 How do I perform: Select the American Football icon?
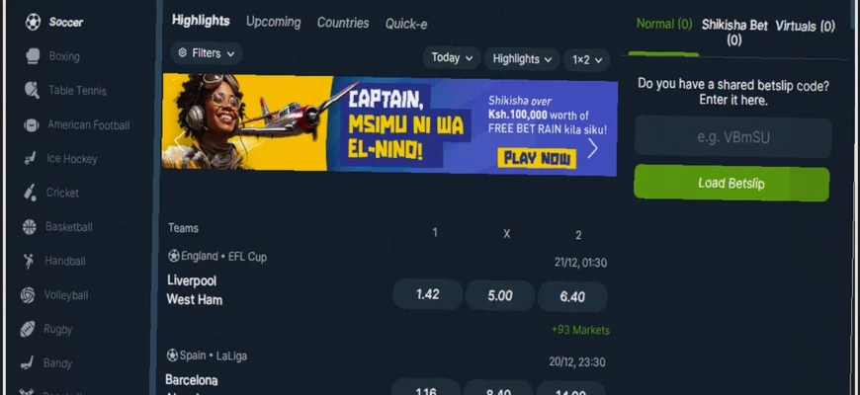(x=32, y=124)
